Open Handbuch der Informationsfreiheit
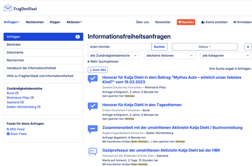The width and height of the screenshot is (252, 166). 43,68
